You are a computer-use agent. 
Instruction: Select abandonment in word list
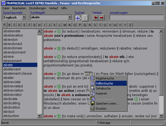click(x=20, y=52)
